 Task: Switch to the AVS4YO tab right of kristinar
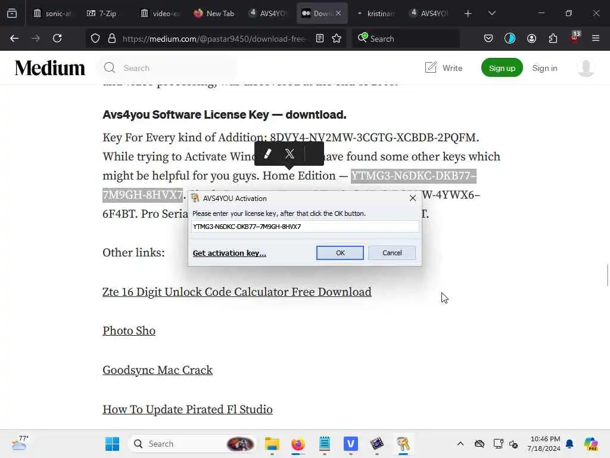430,13
